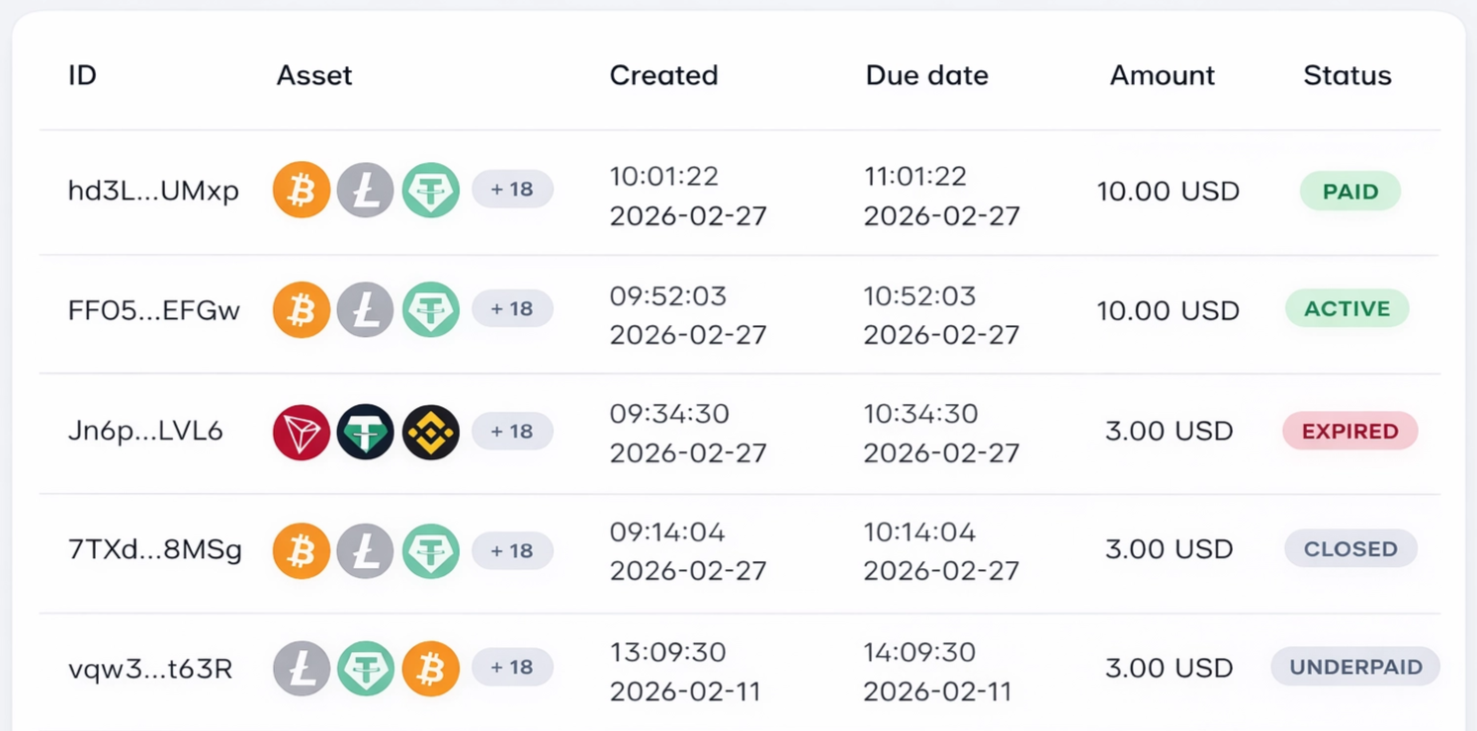Expand the +18 assets badge for hd3L...UMxp
Viewport: 1477px width, 731px height.
[512, 190]
